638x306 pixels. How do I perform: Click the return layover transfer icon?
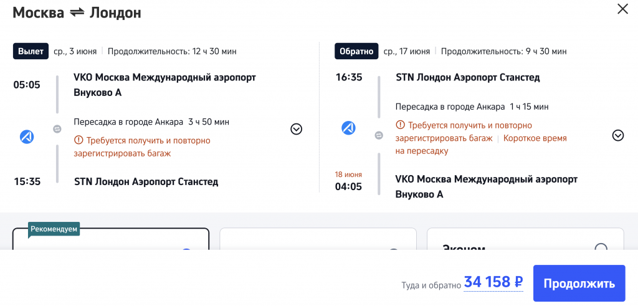pyautogui.click(x=379, y=135)
